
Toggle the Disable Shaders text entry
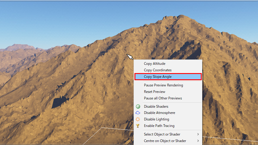point(156,107)
